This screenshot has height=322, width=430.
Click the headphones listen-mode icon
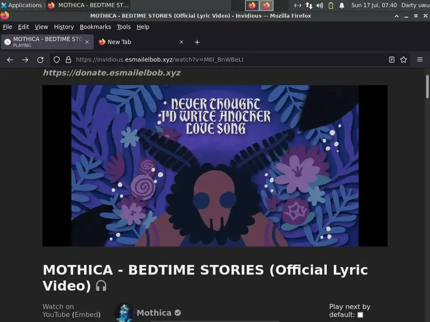point(101,286)
